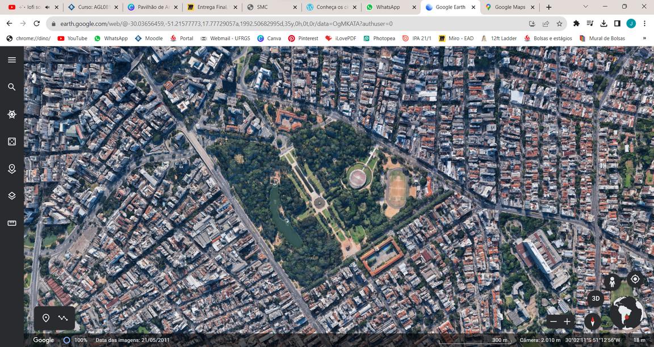
Task: Click the Câmera: 2.010 m altitude text
Action: pyautogui.click(x=540, y=340)
